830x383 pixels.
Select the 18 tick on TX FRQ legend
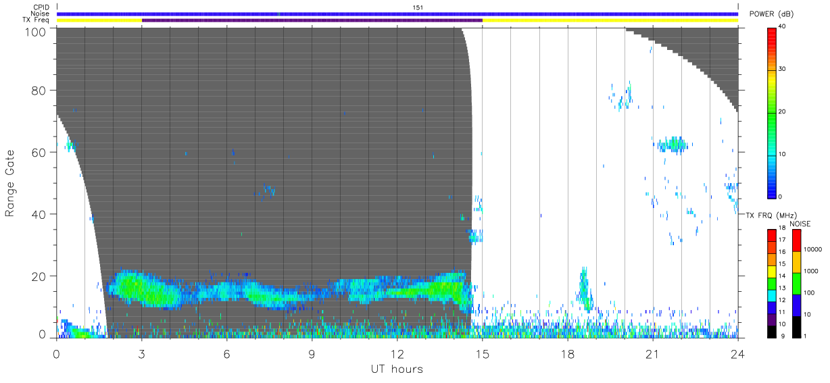pyautogui.click(x=782, y=229)
